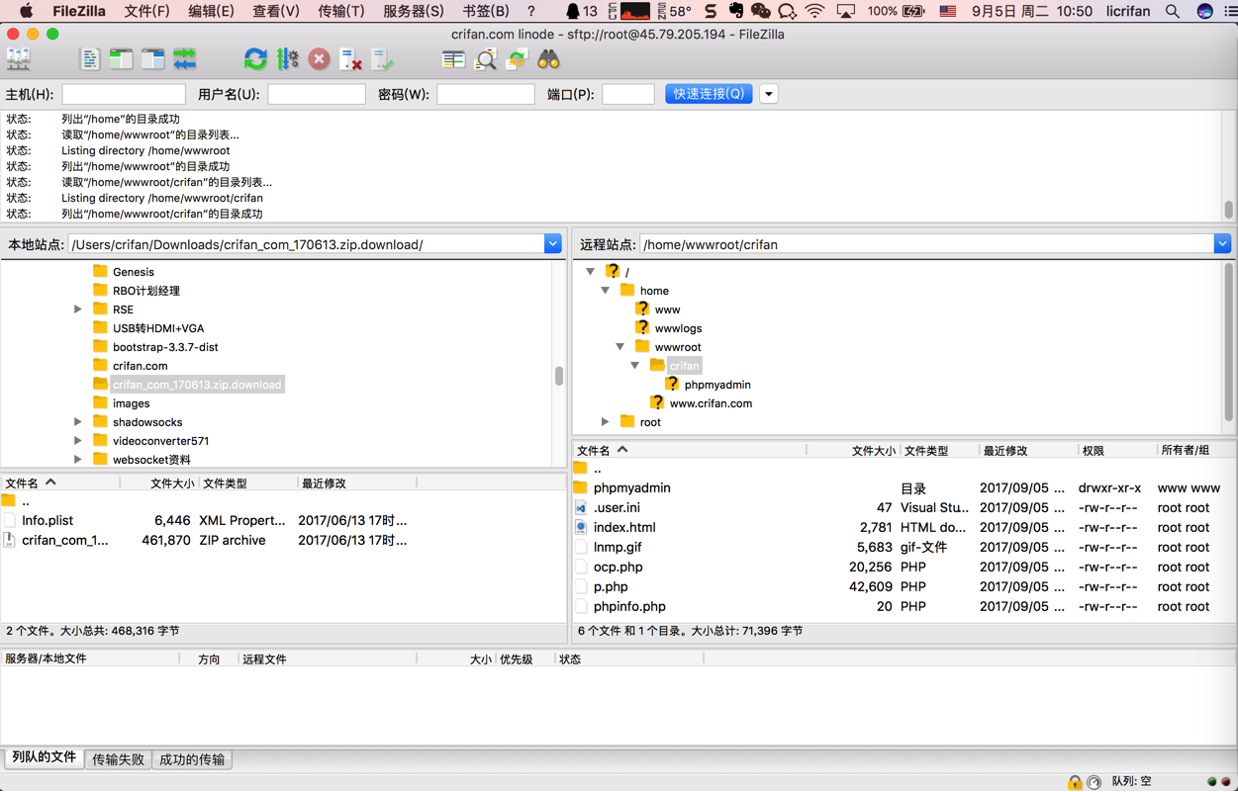Toggle message log display icon

point(90,60)
